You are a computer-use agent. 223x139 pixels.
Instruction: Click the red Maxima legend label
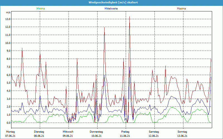tap(181, 9)
